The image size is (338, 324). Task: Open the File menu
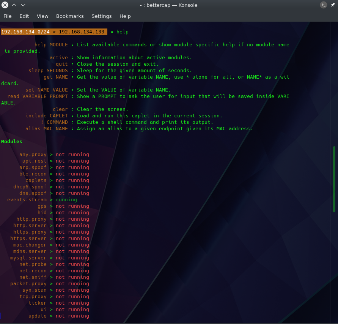click(x=8, y=16)
